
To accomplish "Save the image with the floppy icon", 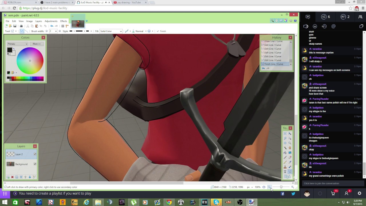I will click(15, 26).
